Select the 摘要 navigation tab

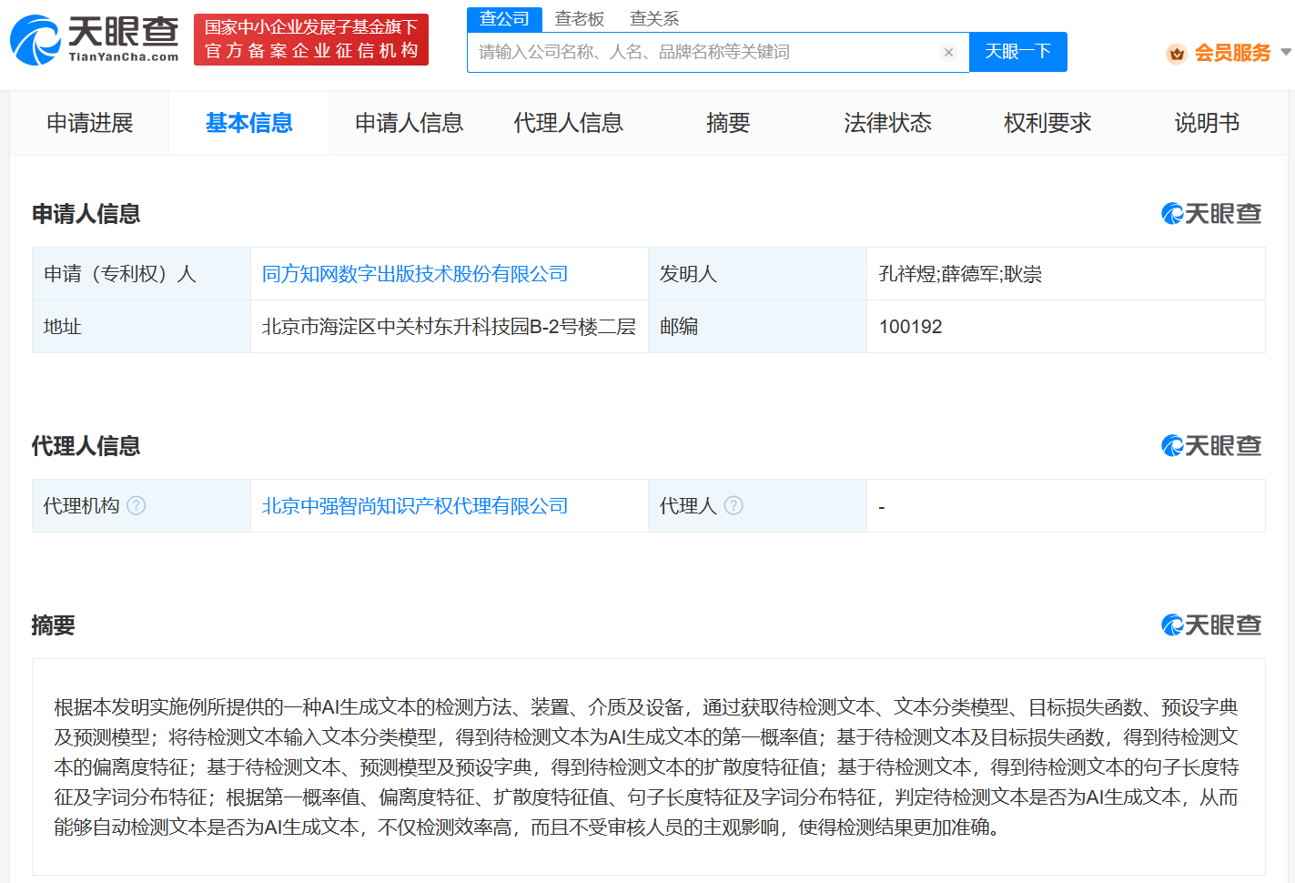(x=727, y=123)
